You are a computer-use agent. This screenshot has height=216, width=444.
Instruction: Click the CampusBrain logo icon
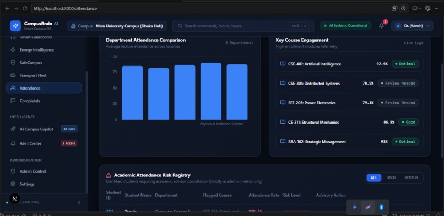(x=15, y=26)
